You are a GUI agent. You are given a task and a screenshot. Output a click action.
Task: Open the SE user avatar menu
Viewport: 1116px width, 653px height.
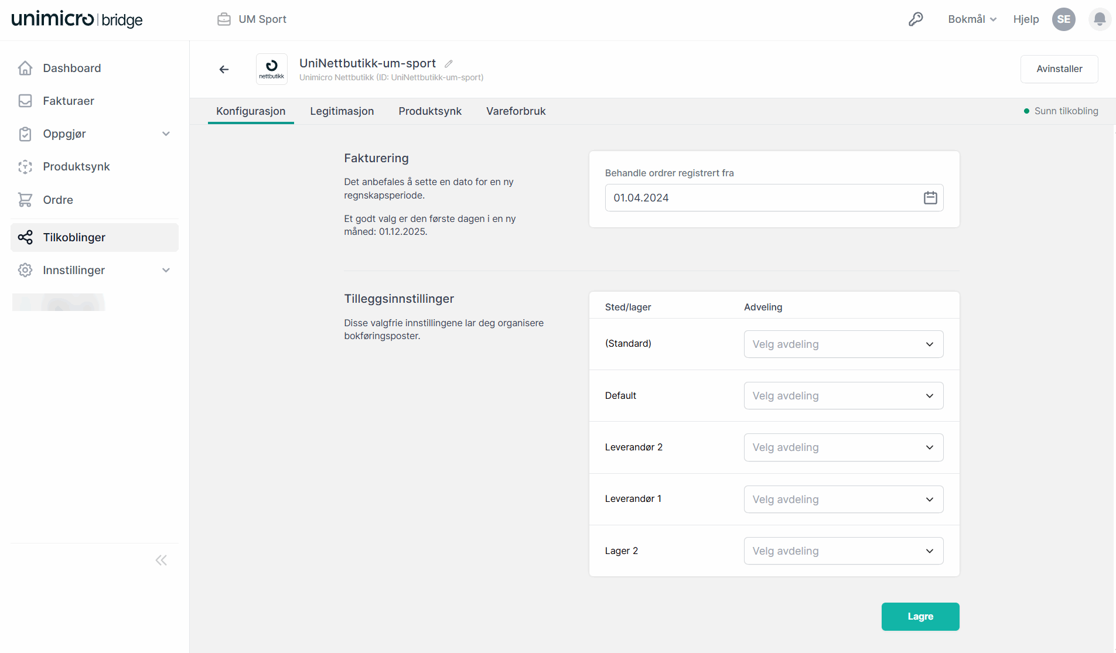click(x=1063, y=19)
